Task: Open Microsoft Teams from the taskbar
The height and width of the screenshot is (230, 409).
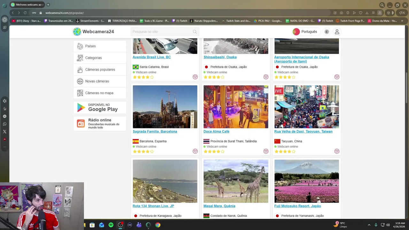Action: click(x=139, y=225)
